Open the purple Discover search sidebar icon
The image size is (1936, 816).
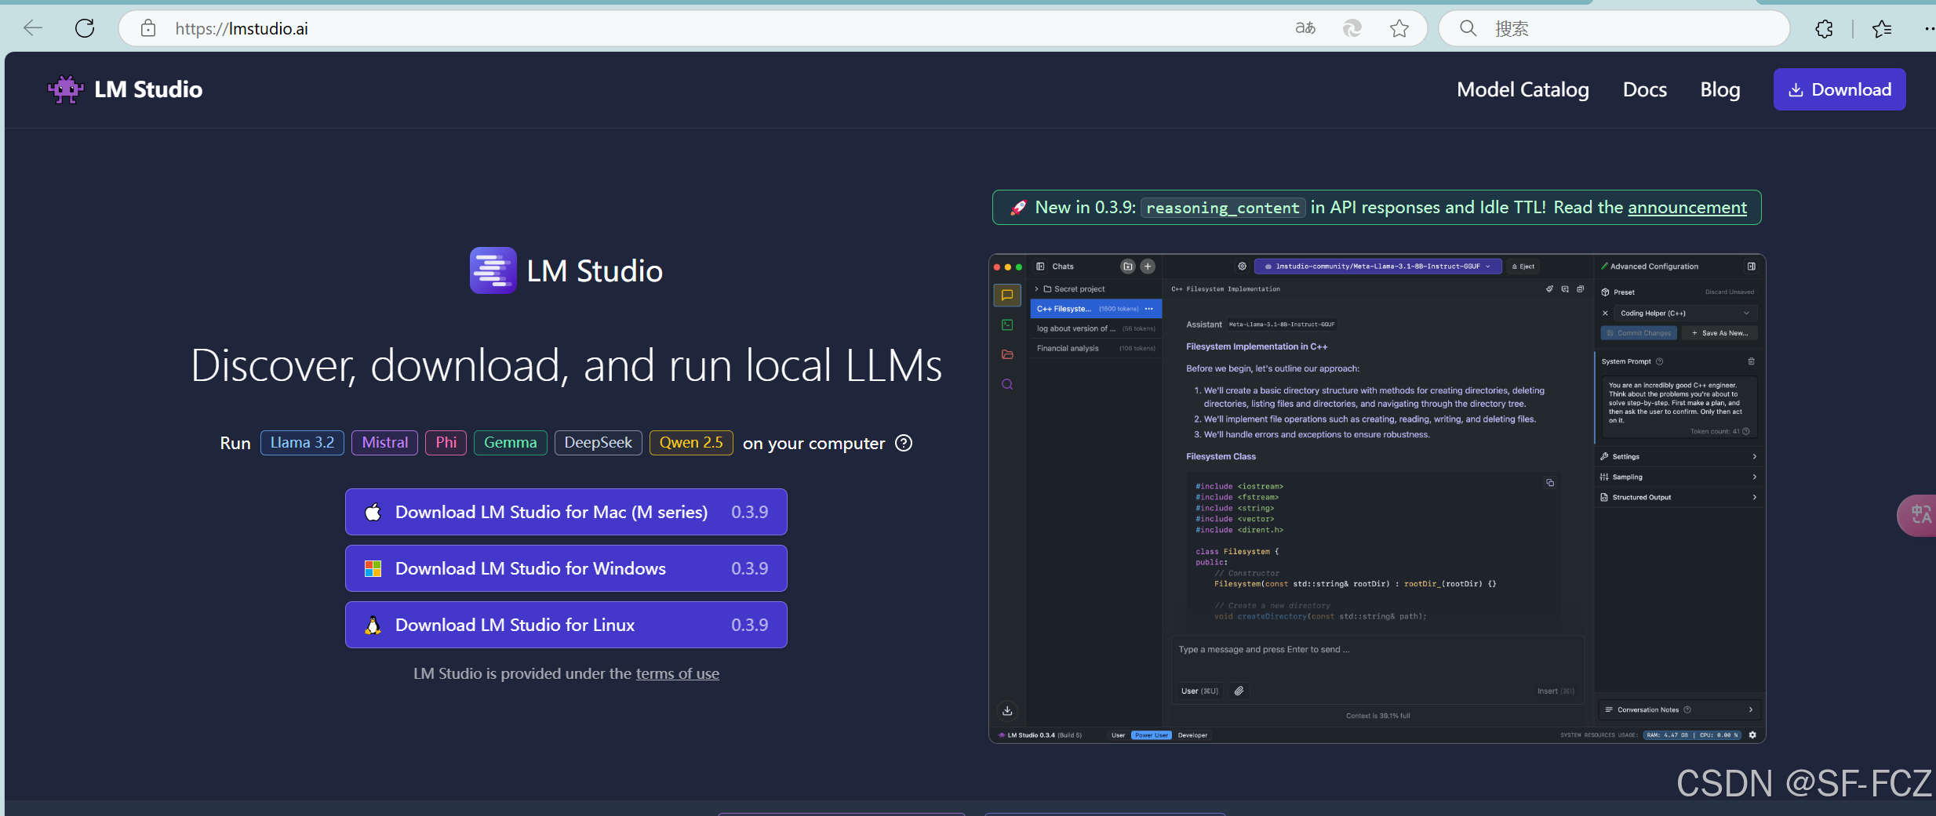tap(1007, 384)
